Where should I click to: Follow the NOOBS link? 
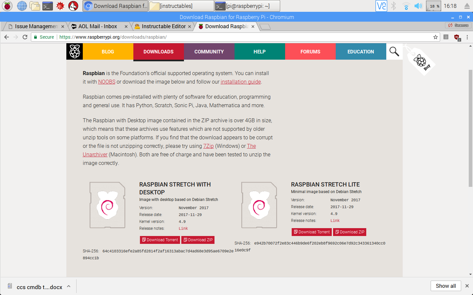pyautogui.click(x=107, y=82)
